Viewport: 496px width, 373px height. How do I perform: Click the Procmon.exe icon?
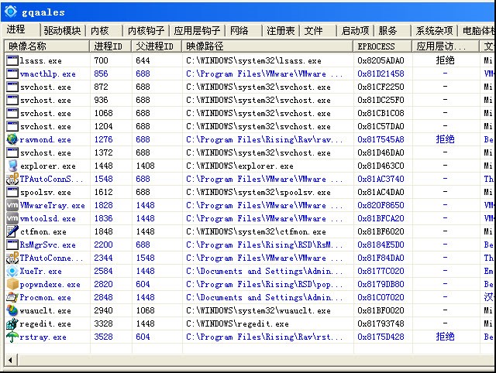[12, 297]
